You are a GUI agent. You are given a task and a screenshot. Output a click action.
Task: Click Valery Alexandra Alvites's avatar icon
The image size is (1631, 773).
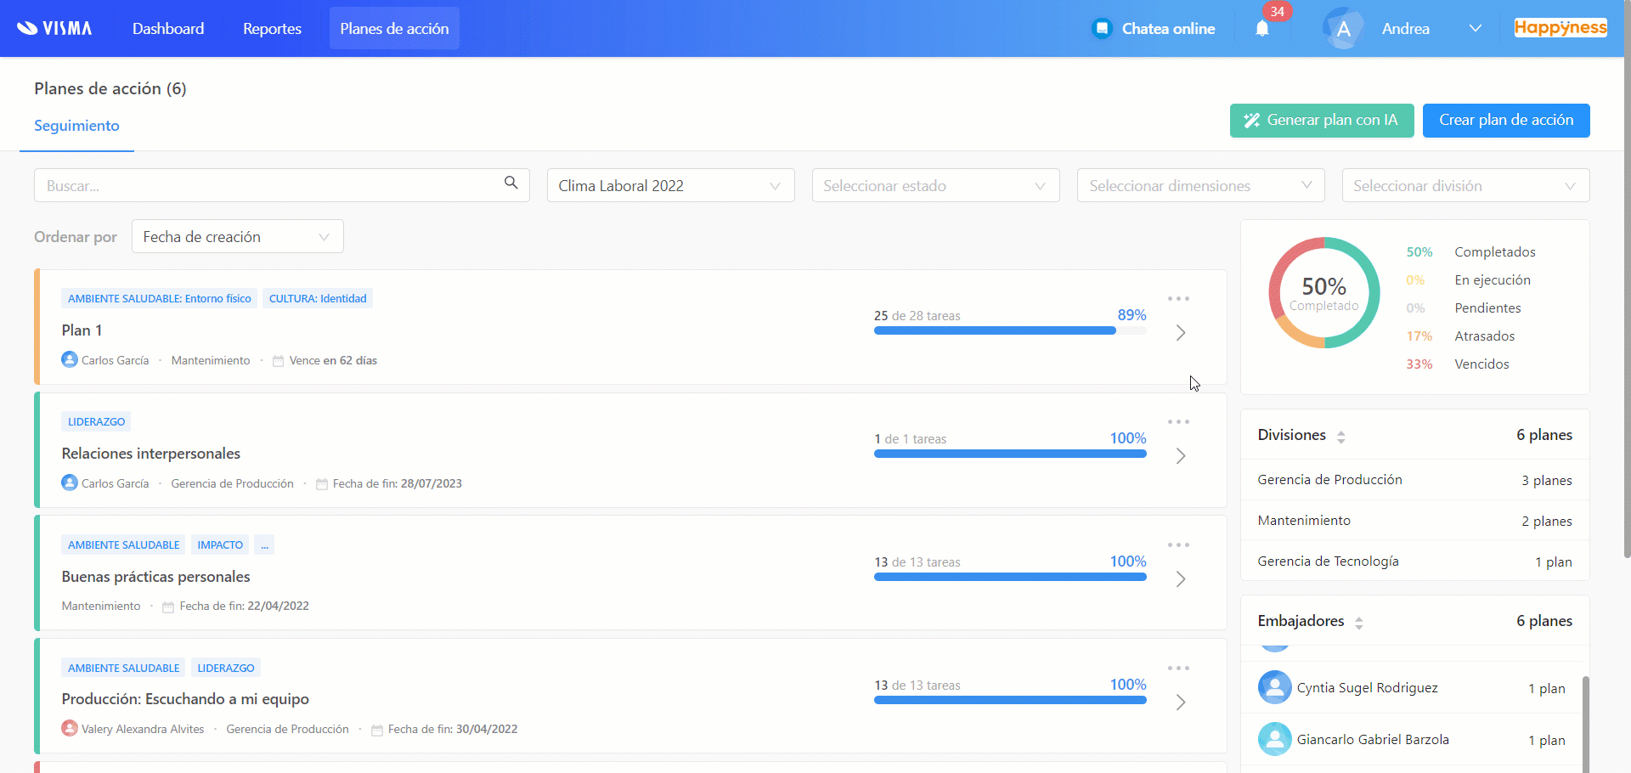[x=70, y=728]
